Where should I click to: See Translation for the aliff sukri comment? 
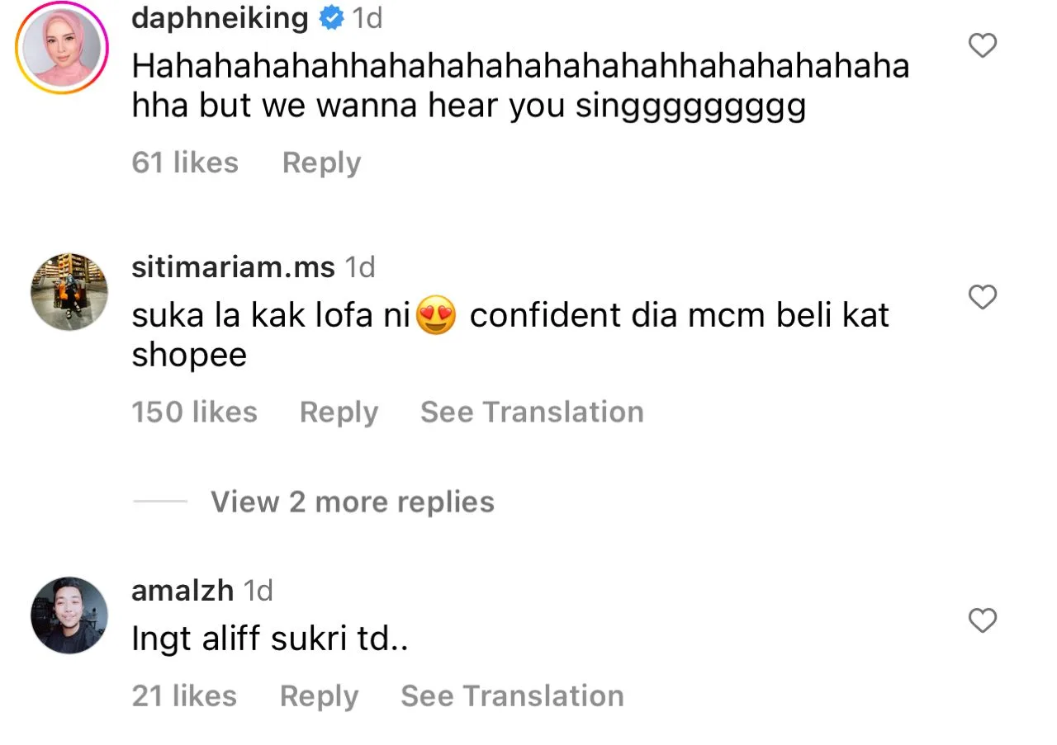pos(512,696)
